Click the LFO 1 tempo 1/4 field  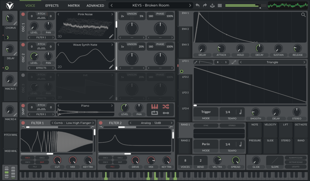click(x=228, y=112)
